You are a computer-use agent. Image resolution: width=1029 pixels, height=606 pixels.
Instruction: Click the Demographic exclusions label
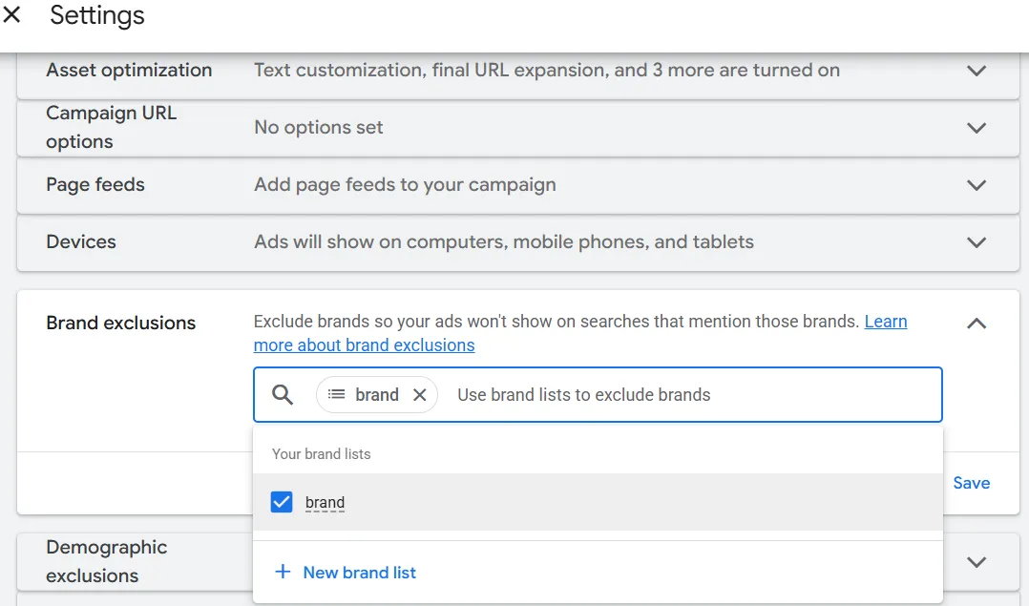pos(106,561)
